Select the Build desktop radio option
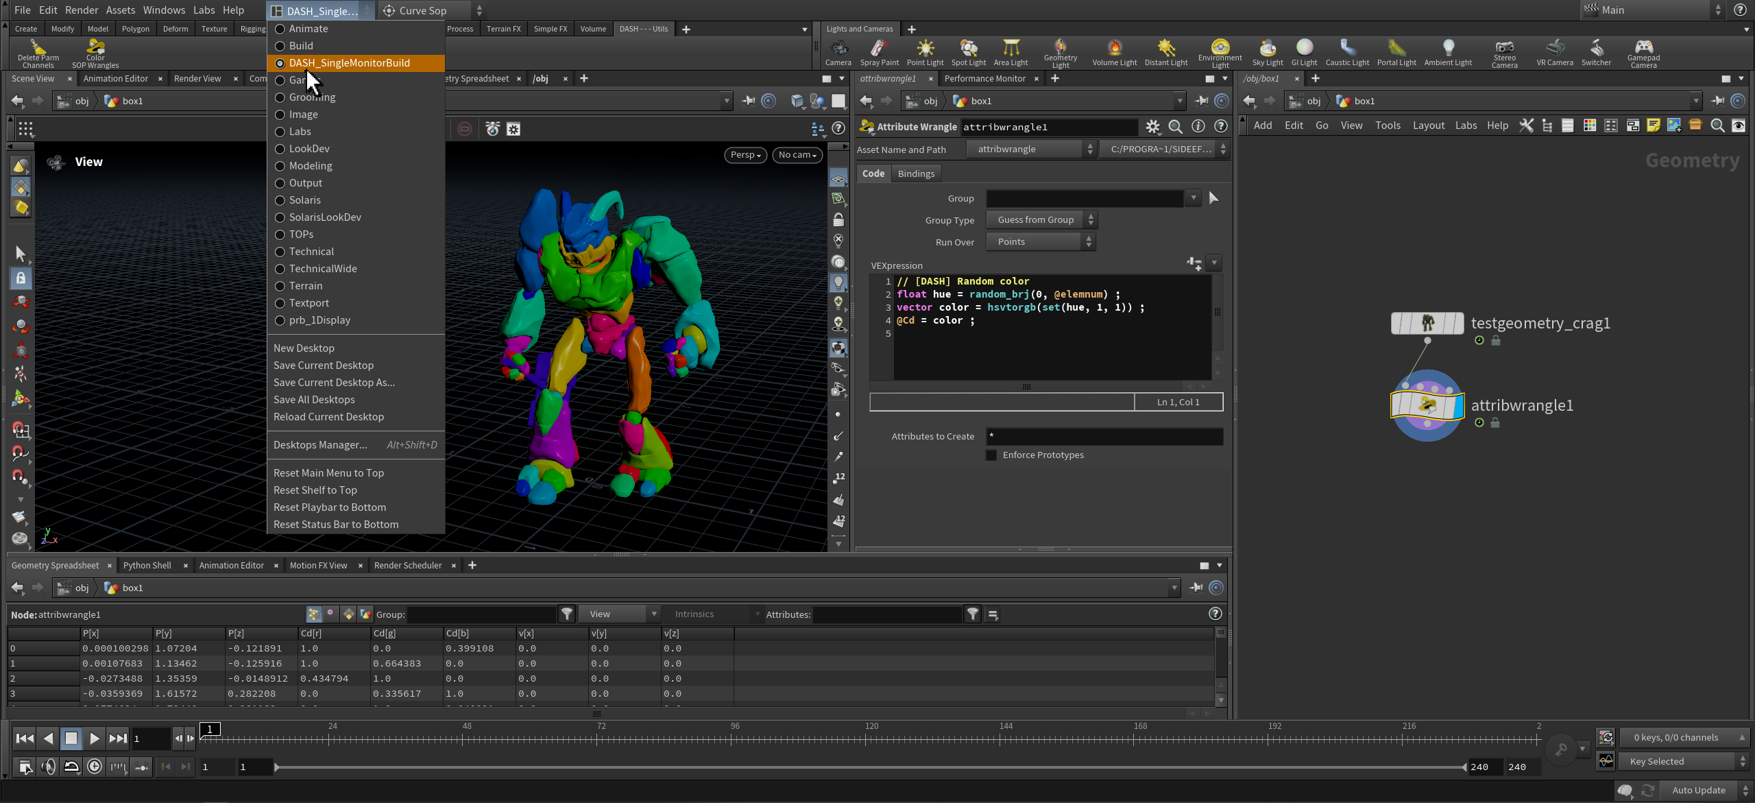 tap(280, 46)
